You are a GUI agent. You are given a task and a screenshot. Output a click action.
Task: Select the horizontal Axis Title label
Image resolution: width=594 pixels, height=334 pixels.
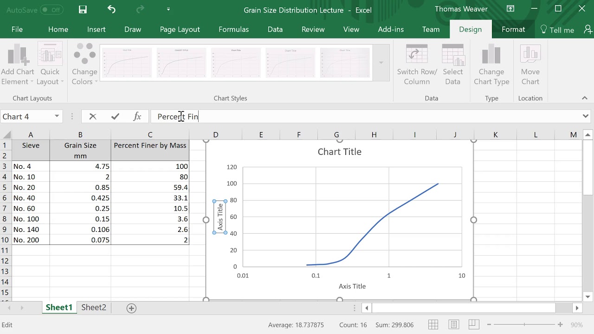point(352,286)
